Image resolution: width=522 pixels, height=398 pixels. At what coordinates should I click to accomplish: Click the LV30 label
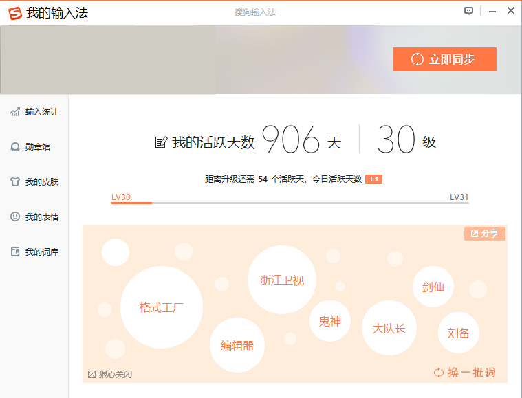[121, 197]
